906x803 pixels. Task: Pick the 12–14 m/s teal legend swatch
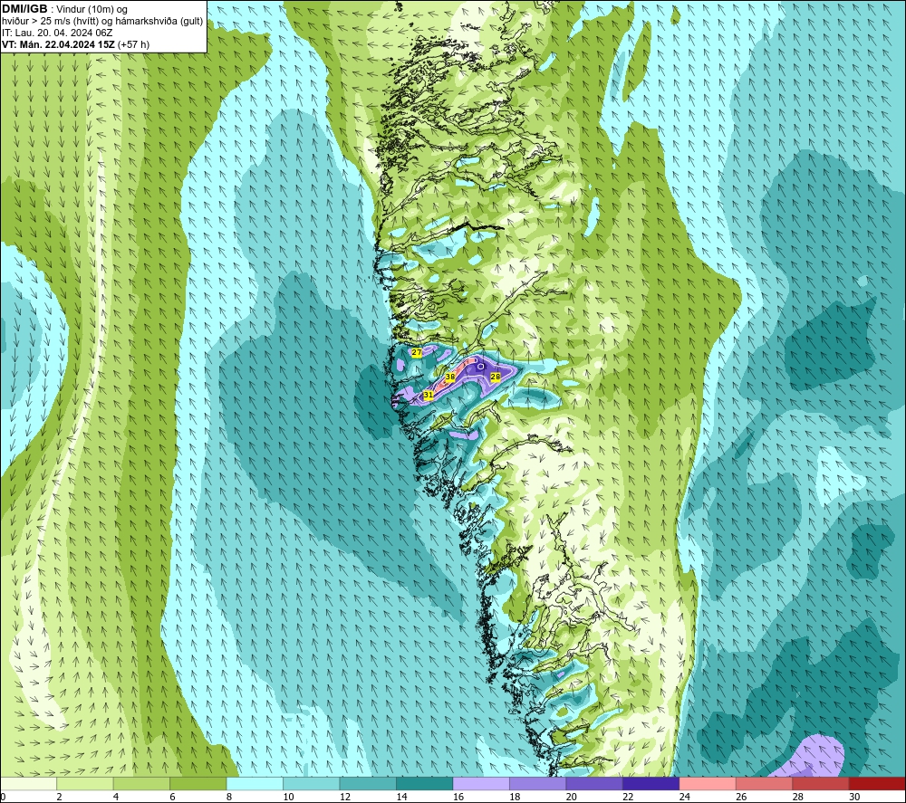pos(368,783)
